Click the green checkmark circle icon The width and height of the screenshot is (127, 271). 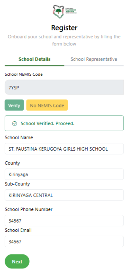[x=15, y=124]
